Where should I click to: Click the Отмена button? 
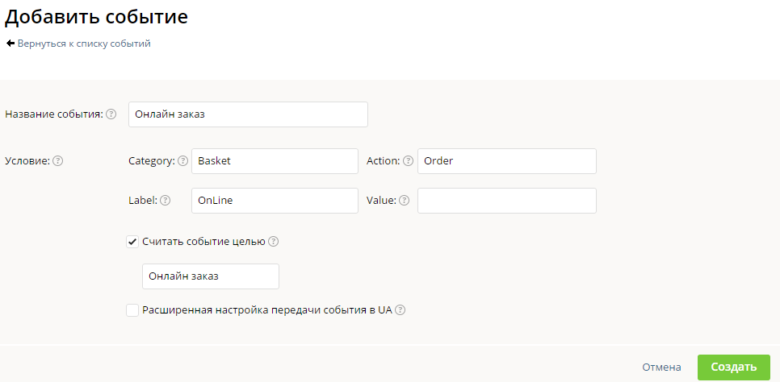pos(661,367)
